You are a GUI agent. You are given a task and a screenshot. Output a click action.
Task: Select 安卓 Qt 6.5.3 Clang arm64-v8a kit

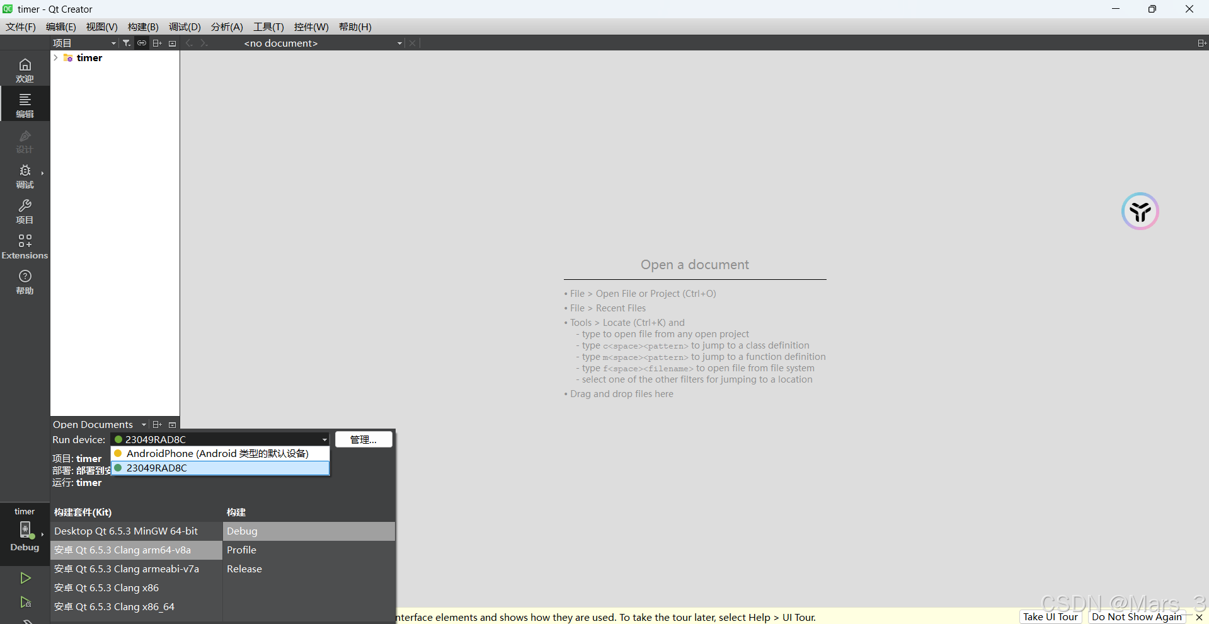pyautogui.click(x=136, y=550)
